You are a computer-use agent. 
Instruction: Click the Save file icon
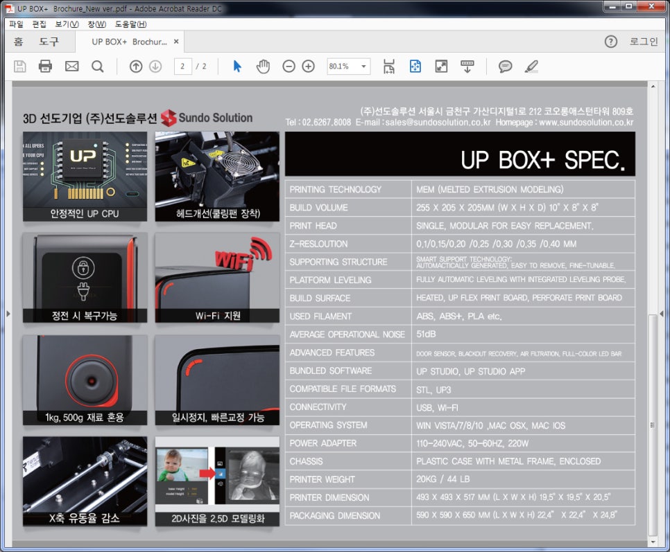coord(19,66)
